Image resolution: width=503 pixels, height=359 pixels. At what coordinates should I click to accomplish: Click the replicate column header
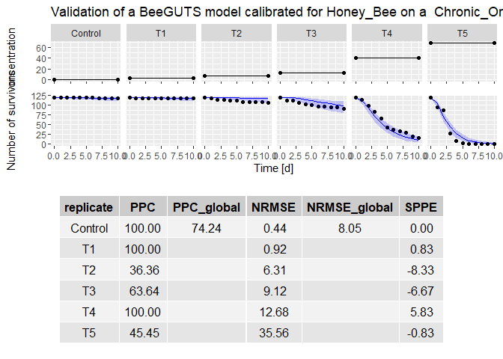point(89,207)
